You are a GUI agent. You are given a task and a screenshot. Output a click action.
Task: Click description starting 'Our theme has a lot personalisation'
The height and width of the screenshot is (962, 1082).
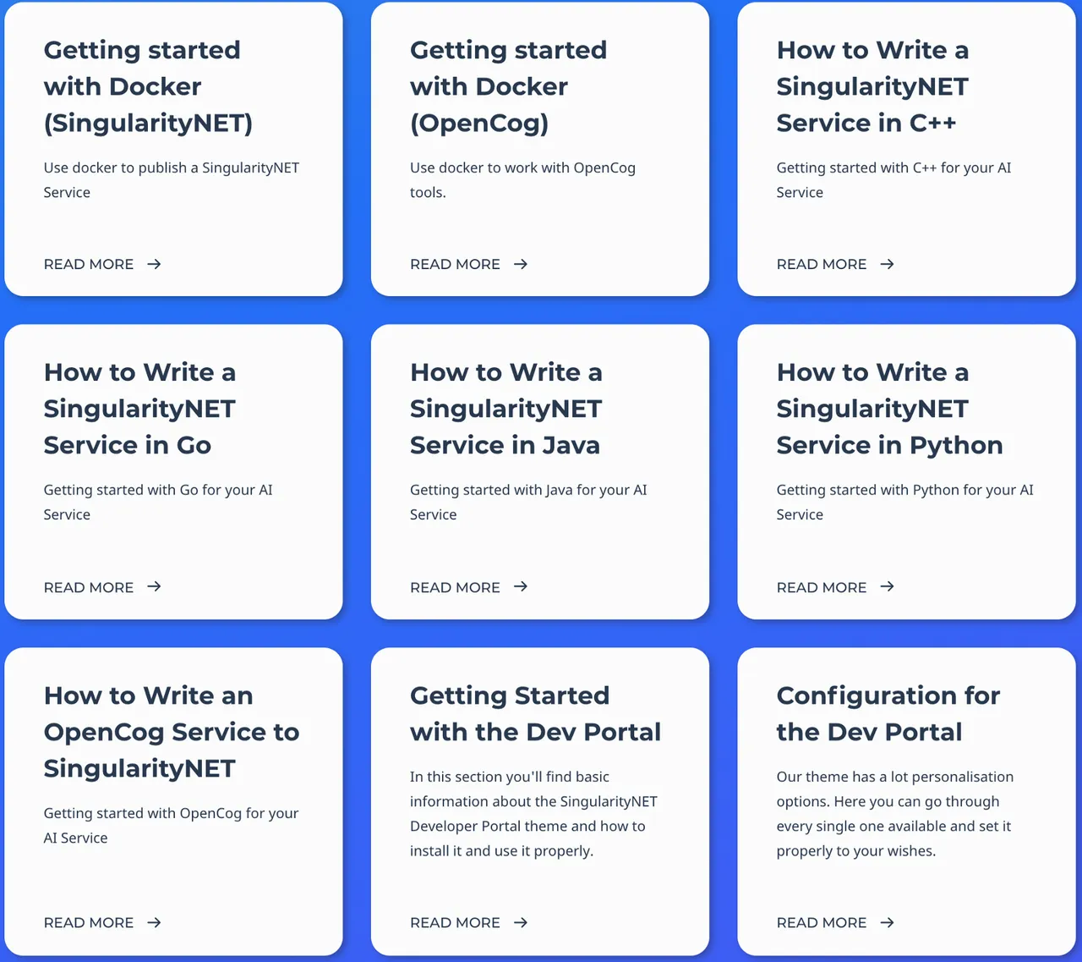(x=895, y=814)
